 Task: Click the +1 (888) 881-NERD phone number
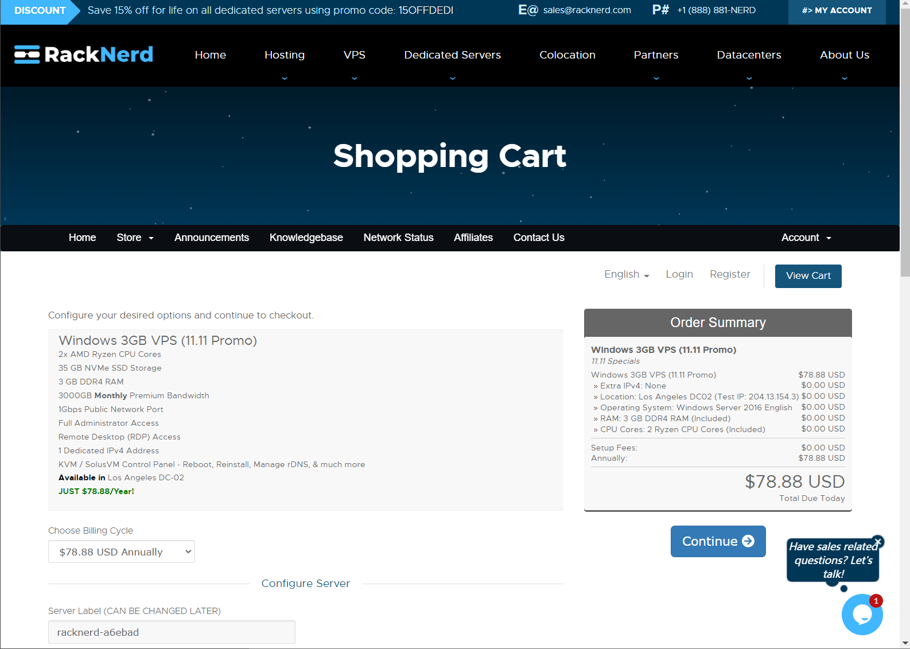click(x=717, y=10)
